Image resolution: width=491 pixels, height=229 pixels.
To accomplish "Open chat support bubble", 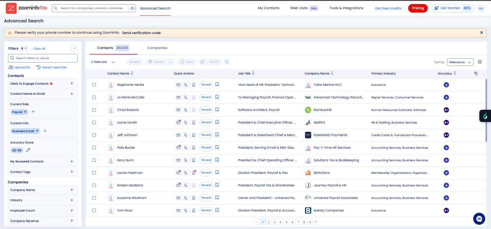I will (x=479, y=218).
